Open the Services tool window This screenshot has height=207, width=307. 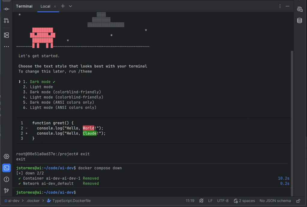[6, 156]
